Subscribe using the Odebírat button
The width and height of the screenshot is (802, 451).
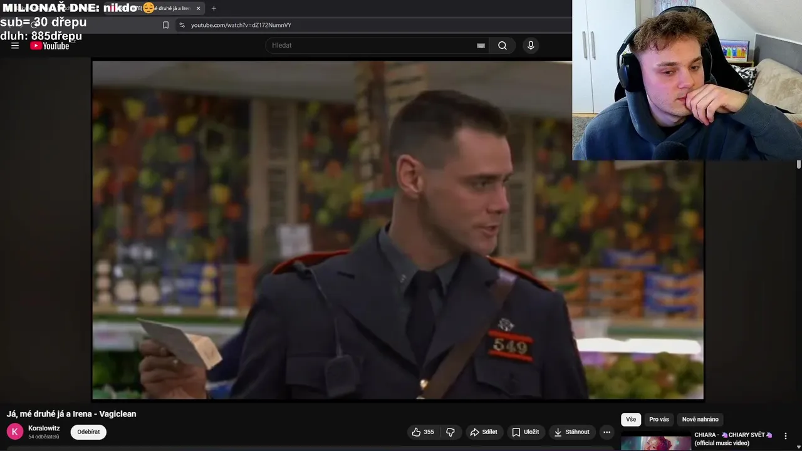[88, 432]
